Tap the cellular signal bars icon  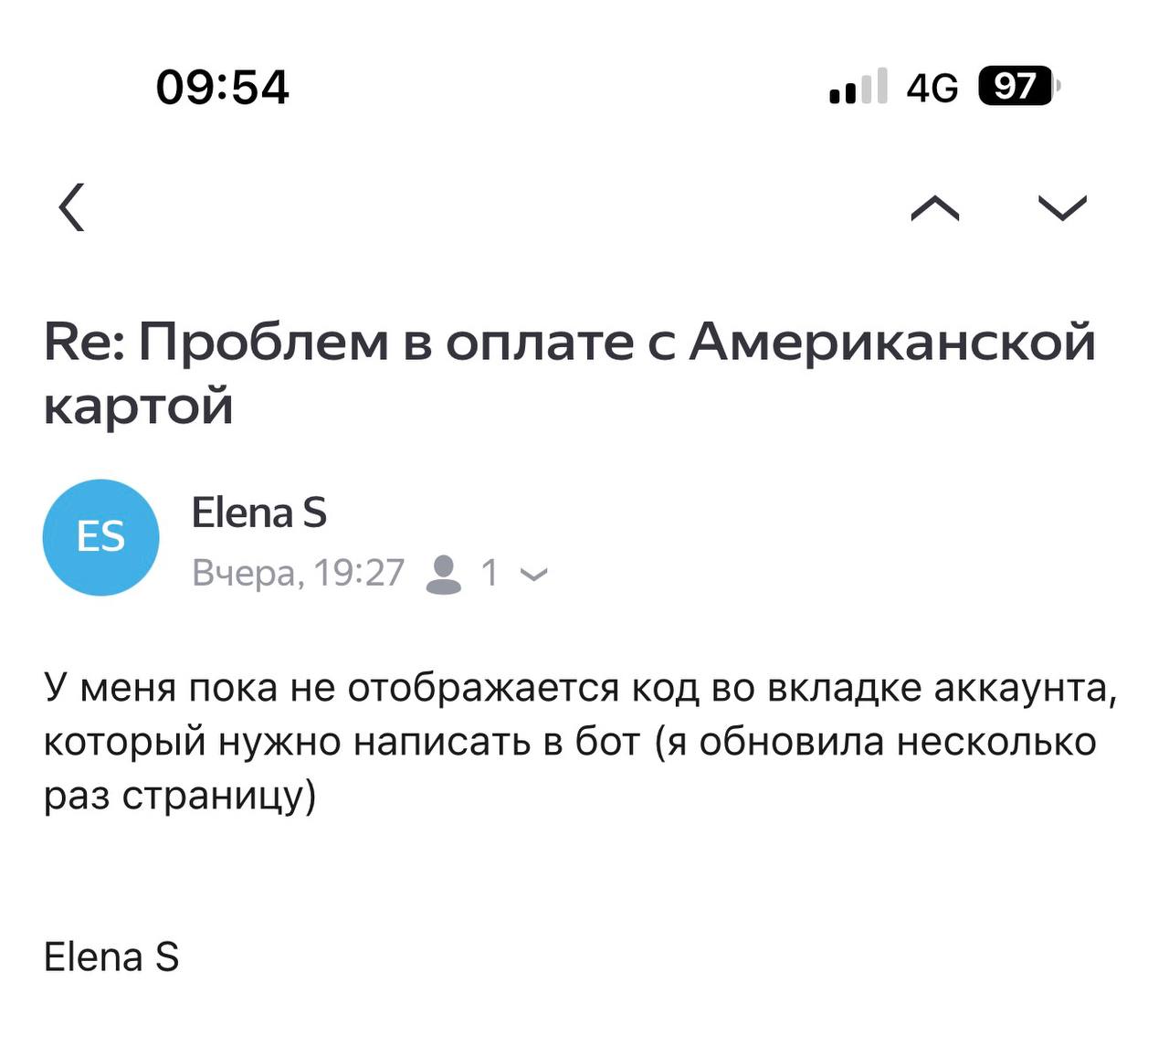(858, 87)
